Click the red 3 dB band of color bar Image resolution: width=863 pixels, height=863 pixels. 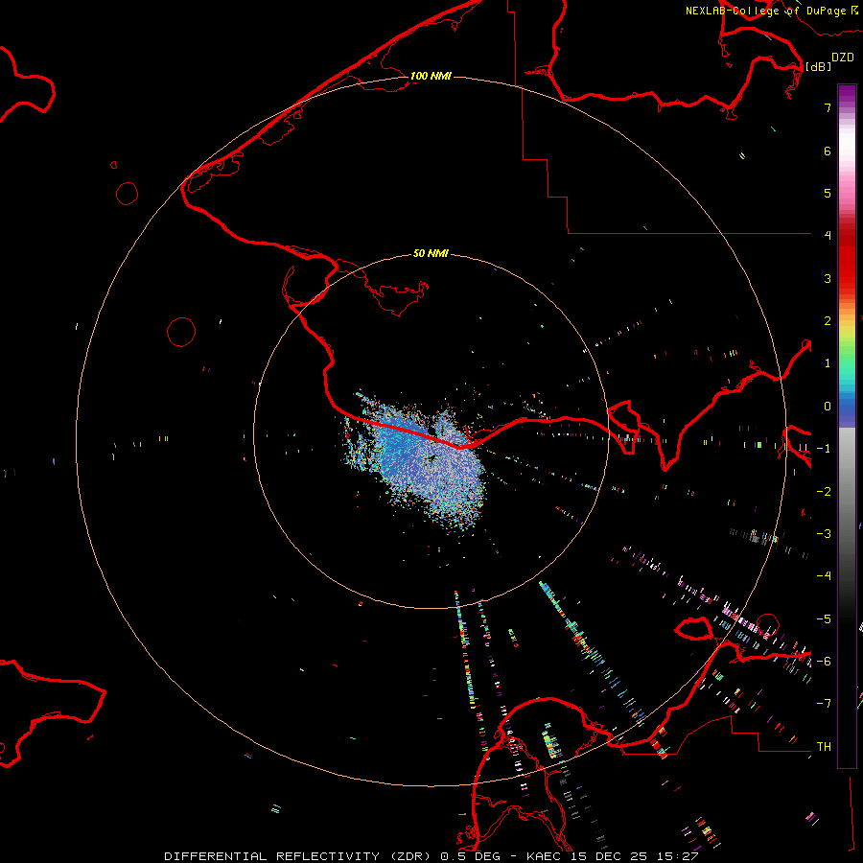[847, 278]
